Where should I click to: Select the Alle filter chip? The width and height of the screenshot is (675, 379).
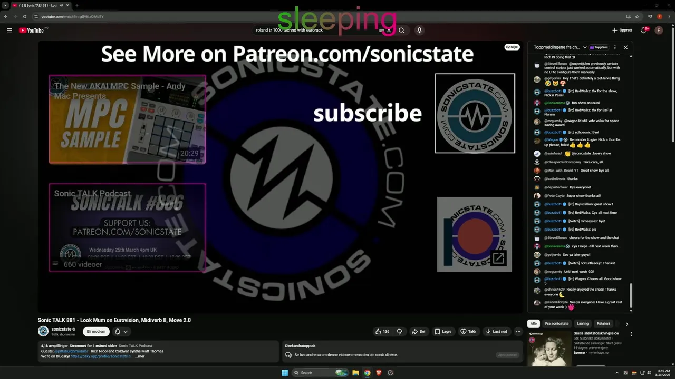pyautogui.click(x=534, y=324)
